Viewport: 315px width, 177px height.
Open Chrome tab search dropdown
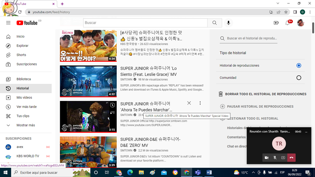pos(278,4)
